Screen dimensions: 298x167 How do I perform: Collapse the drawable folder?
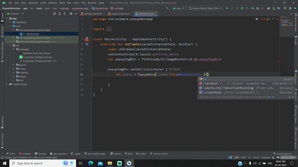pos(14,49)
